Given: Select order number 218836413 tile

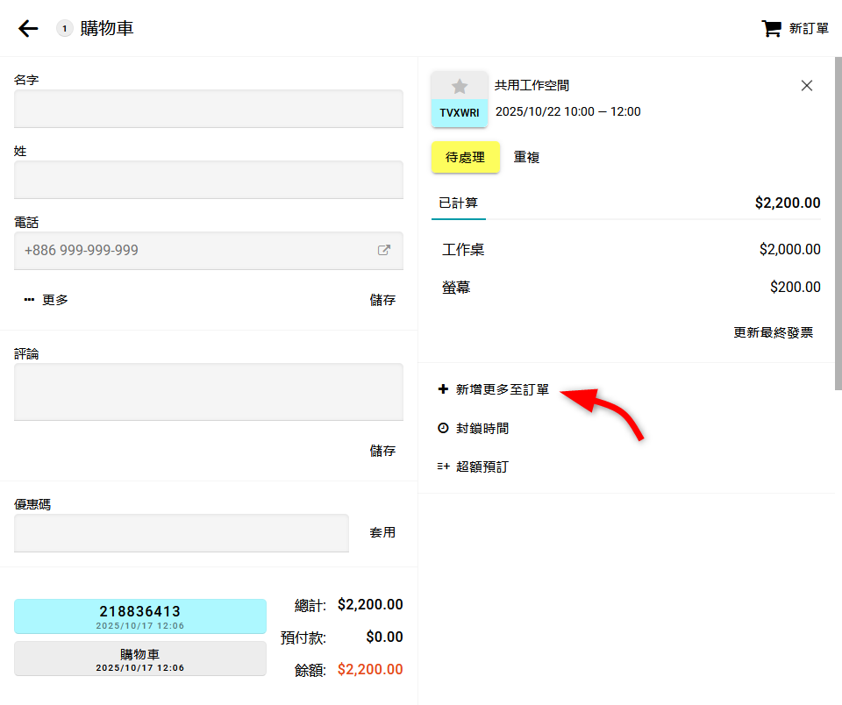Looking at the screenshot, I should [x=140, y=616].
